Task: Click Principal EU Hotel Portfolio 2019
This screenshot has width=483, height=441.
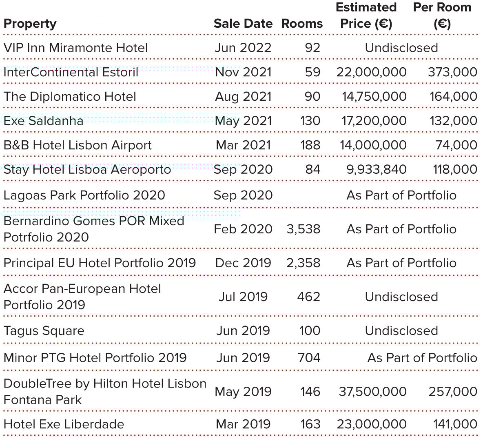Action: pos(100,263)
